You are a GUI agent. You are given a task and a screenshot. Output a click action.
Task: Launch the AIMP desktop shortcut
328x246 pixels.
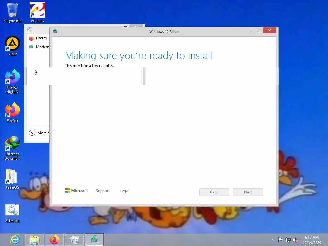pyautogui.click(x=12, y=46)
